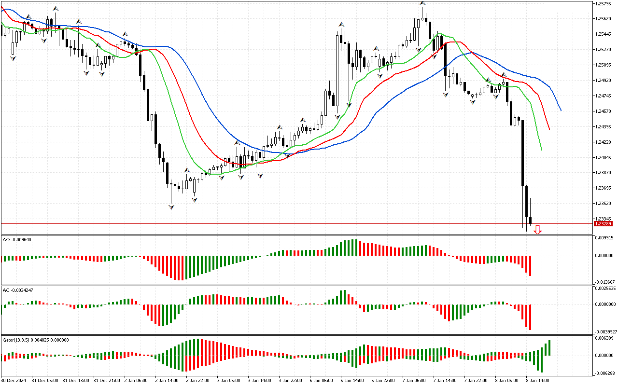Click the 1.24920 price level on the scale

pyautogui.click(x=604, y=81)
